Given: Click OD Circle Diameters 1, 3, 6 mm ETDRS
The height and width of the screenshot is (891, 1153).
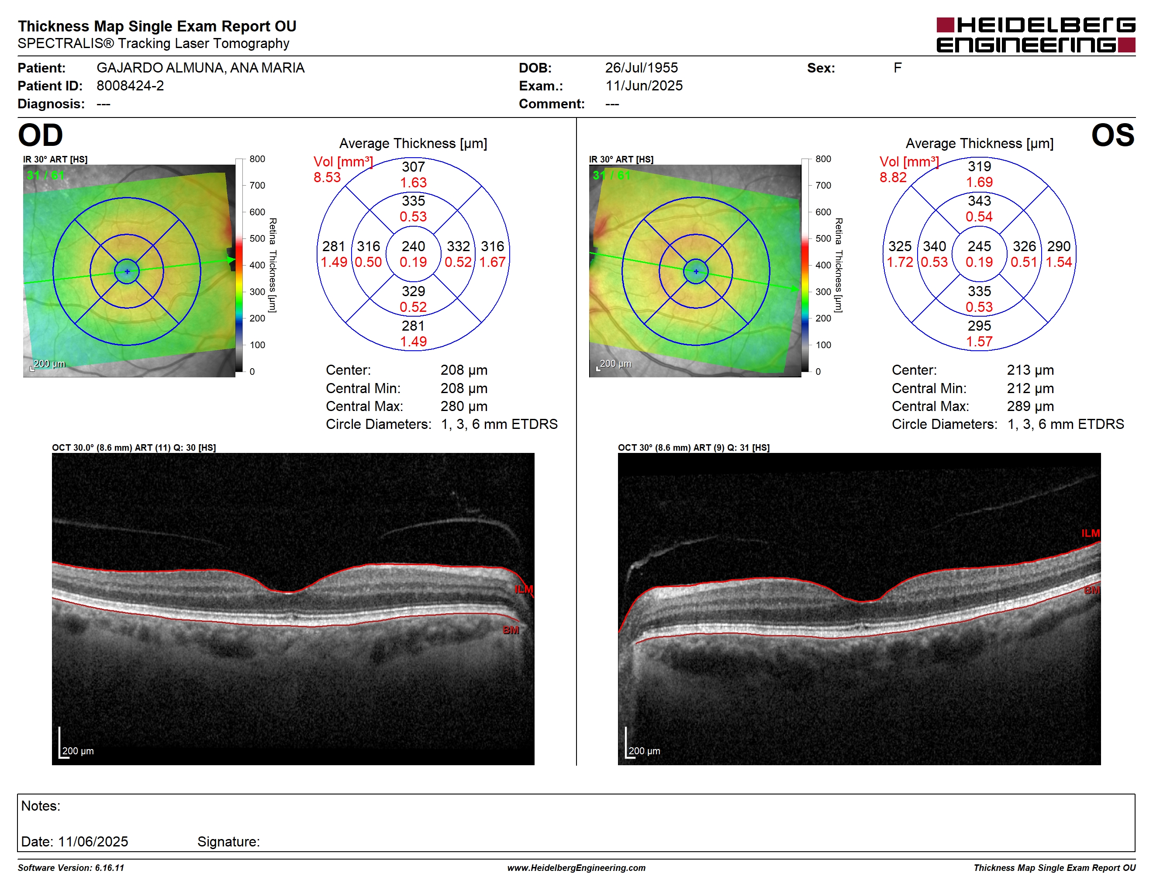Looking at the screenshot, I should click(500, 425).
